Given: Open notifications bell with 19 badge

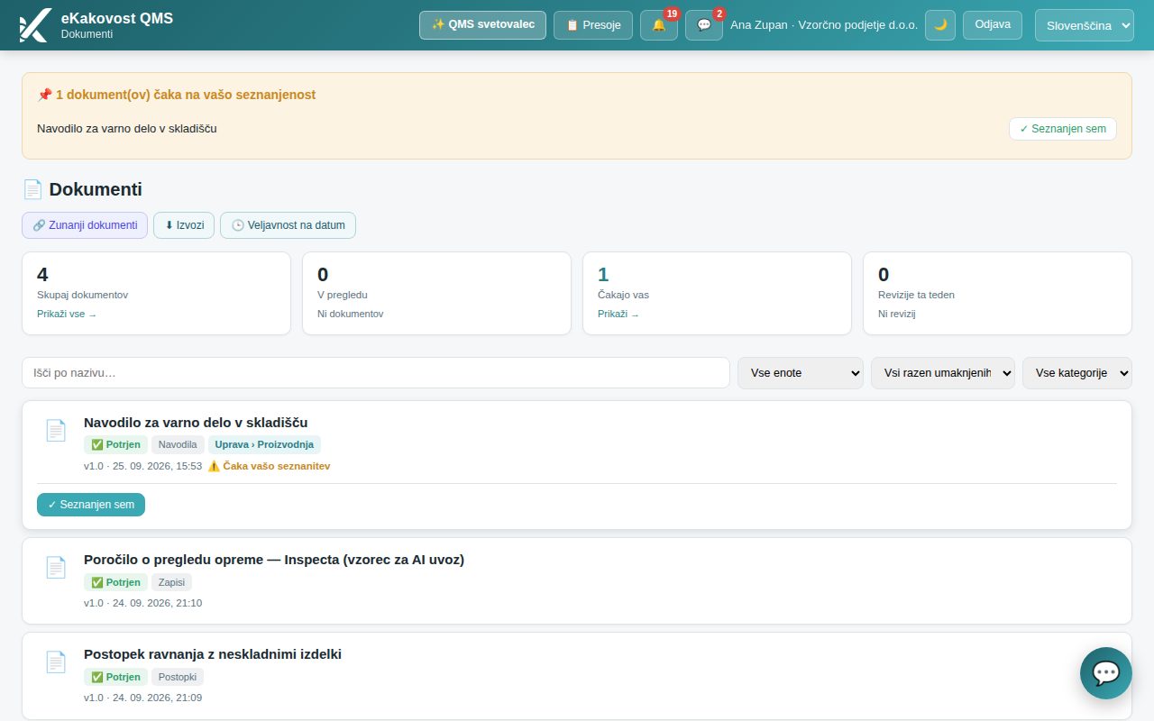Looking at the screenshot, I should [659, 25].
